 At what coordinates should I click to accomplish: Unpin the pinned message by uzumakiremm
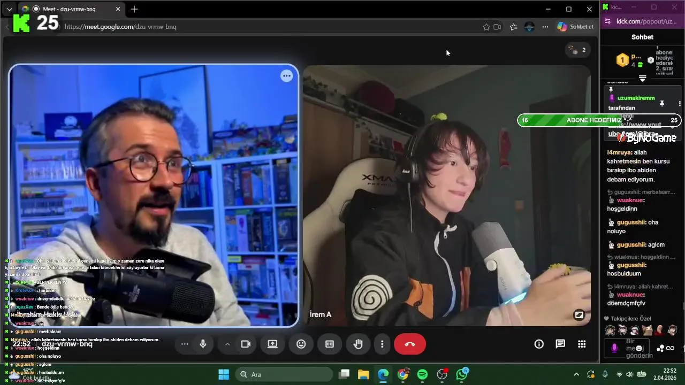(x=662, y=103)
